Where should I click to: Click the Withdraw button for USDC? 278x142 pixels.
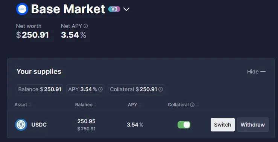pos(253,125)
